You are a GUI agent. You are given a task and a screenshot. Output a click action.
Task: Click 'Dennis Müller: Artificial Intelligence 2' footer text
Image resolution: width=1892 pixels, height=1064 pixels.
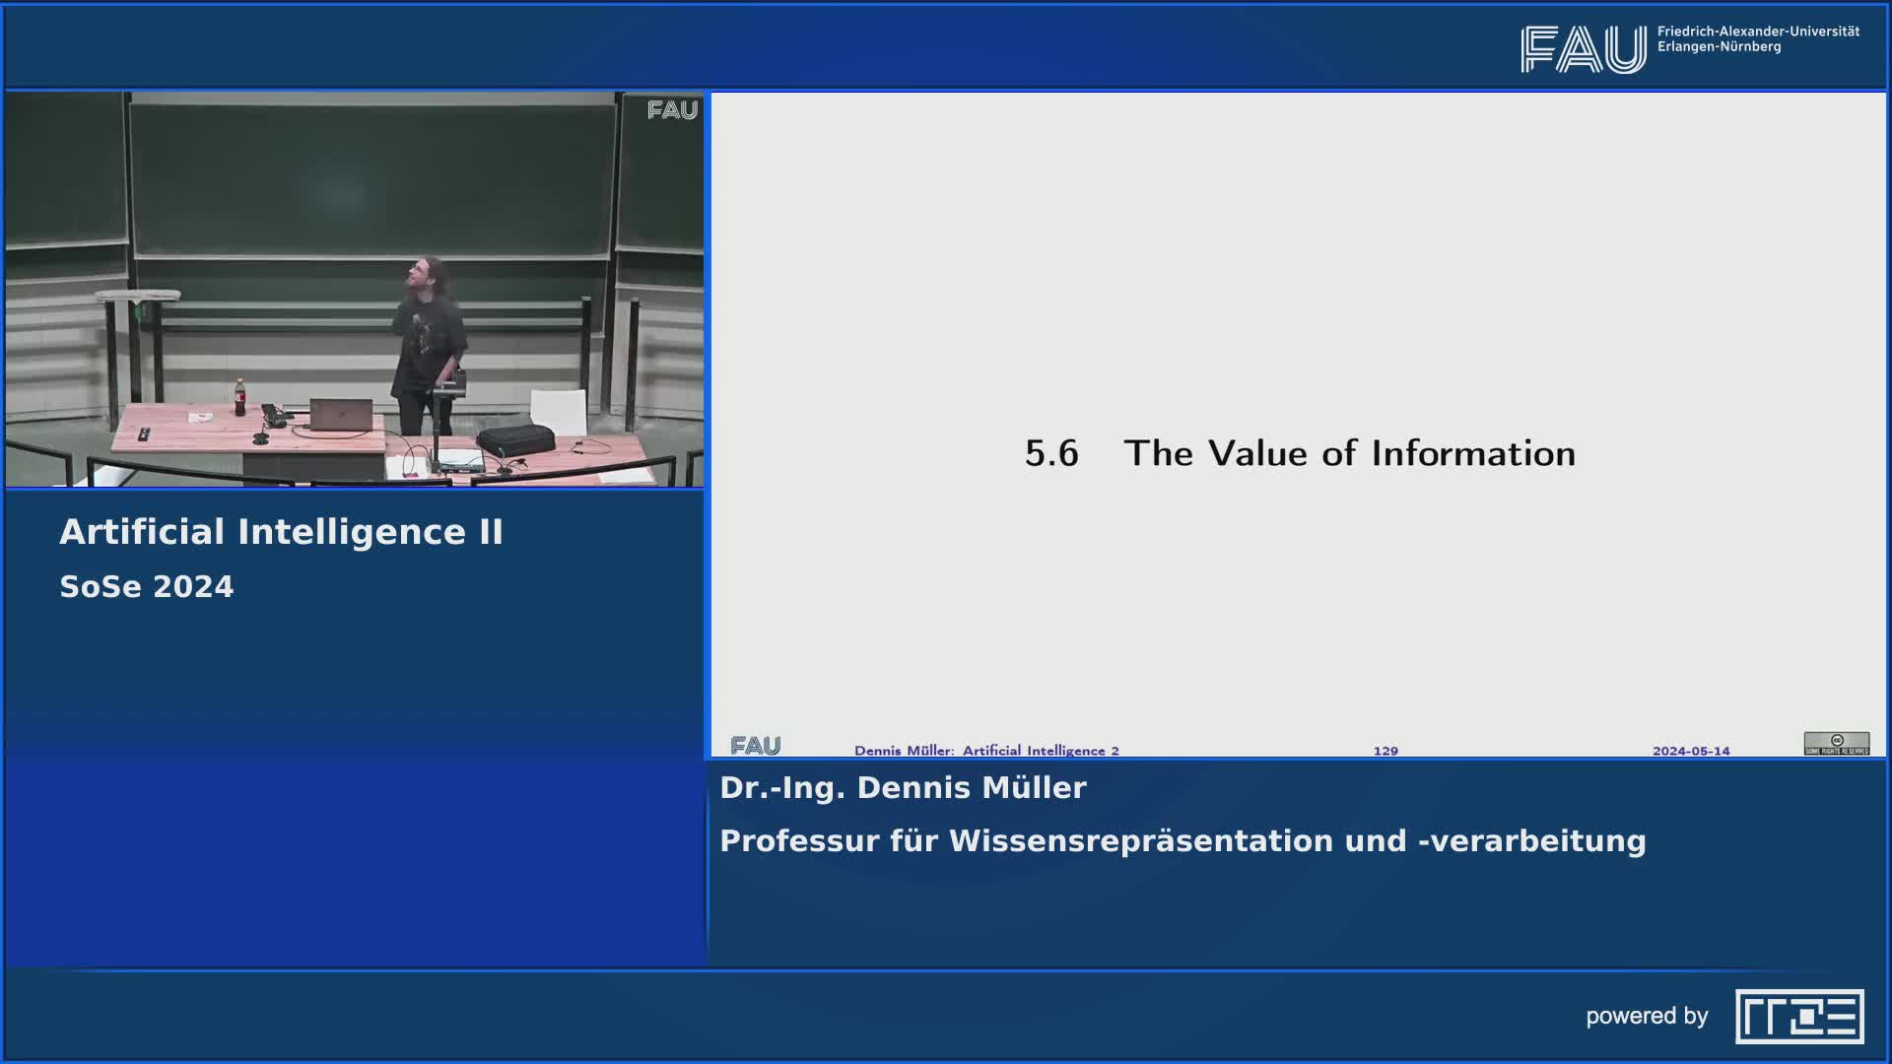tap(985, 751)
